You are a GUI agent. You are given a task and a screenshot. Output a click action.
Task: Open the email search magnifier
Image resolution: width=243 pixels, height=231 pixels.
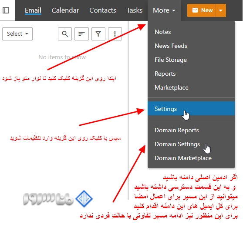click(65, 34)
